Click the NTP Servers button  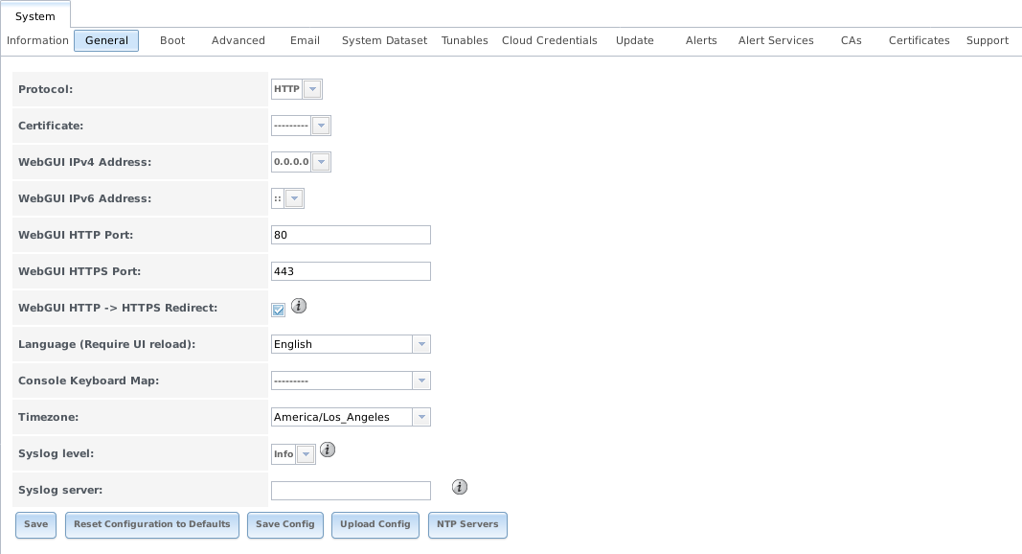coord(467,524)
